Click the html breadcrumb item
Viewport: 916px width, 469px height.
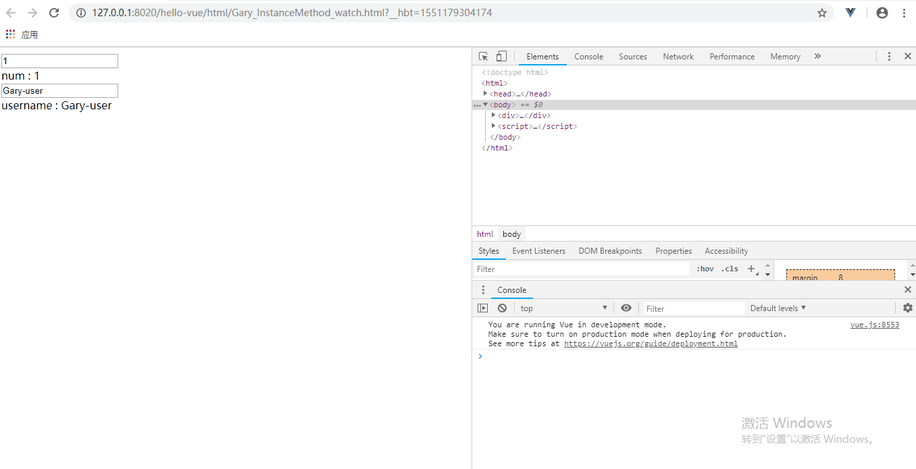(x=485, y=234)
